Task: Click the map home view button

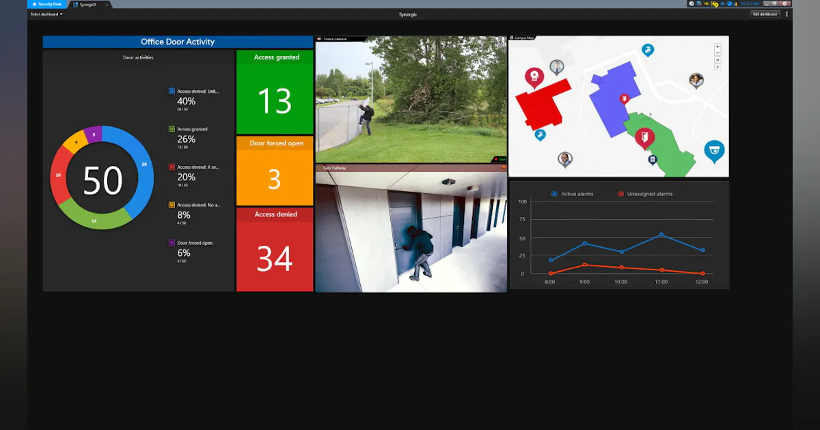Action: [717, 60]
